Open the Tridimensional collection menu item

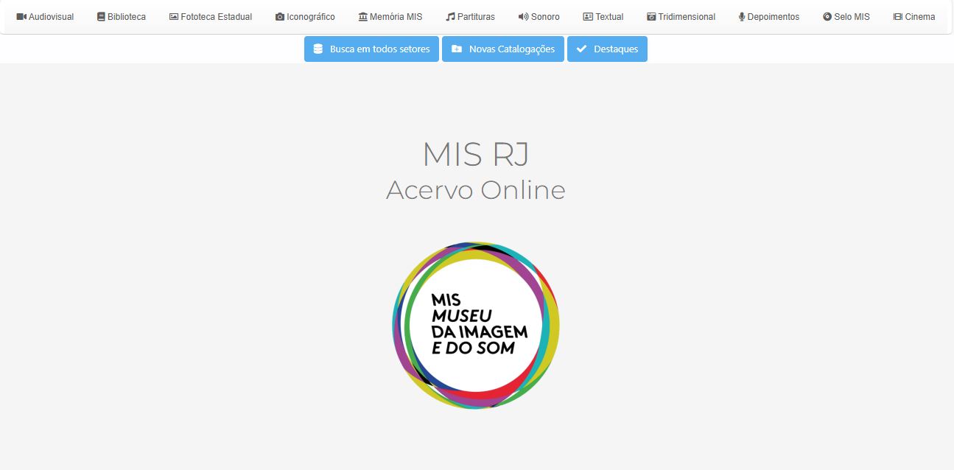(681, 16)
